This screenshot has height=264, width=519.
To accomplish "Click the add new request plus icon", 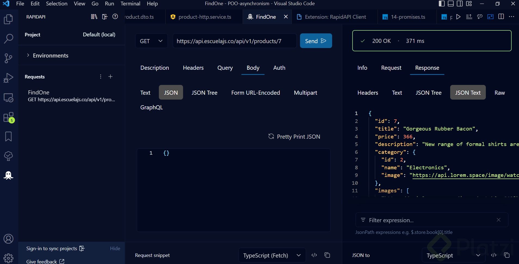I will tap(110, 77).
